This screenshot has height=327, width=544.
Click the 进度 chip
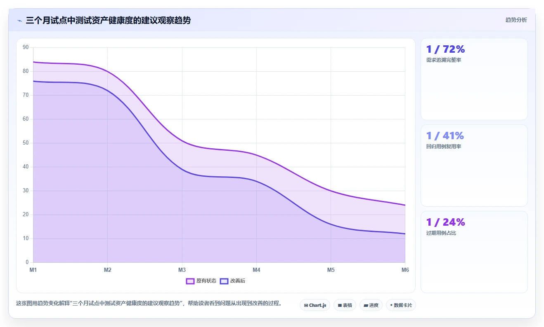[x=371, y=305]
